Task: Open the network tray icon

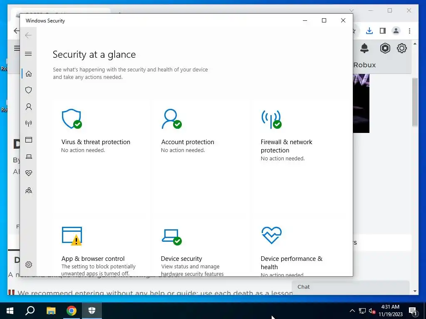Action: click(362, 311)
